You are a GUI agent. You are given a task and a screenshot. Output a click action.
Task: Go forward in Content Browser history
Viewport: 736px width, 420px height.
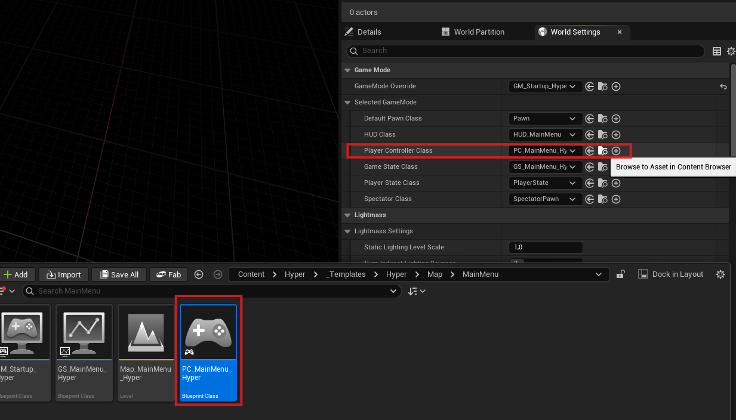(x=218, y=274)
